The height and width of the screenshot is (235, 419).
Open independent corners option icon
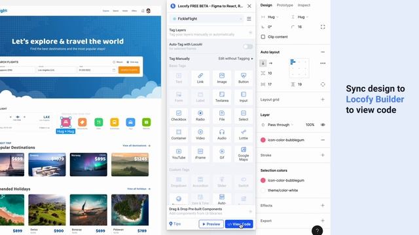point(323,27)
